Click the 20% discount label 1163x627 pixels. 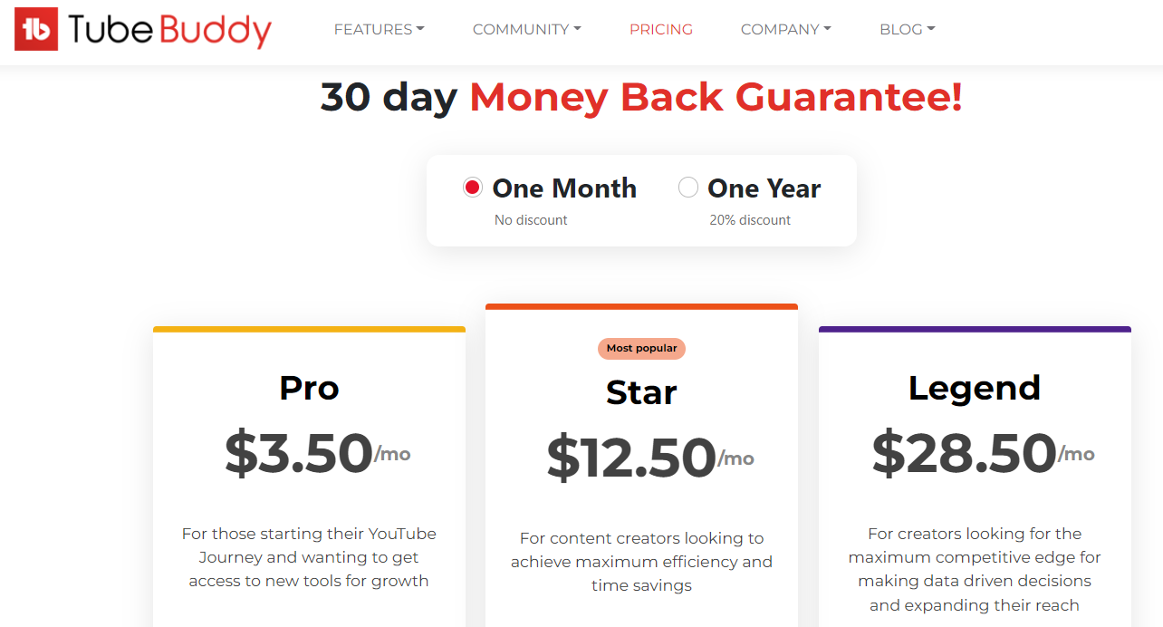click(750, 220)
